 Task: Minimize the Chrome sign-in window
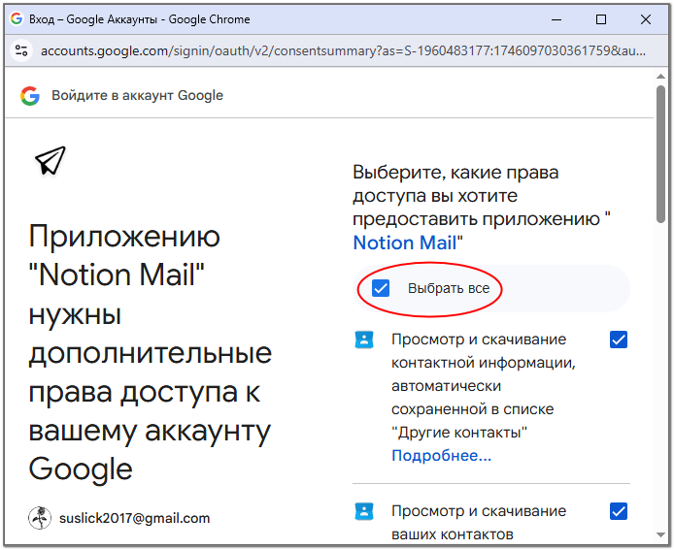coord(556,19)
